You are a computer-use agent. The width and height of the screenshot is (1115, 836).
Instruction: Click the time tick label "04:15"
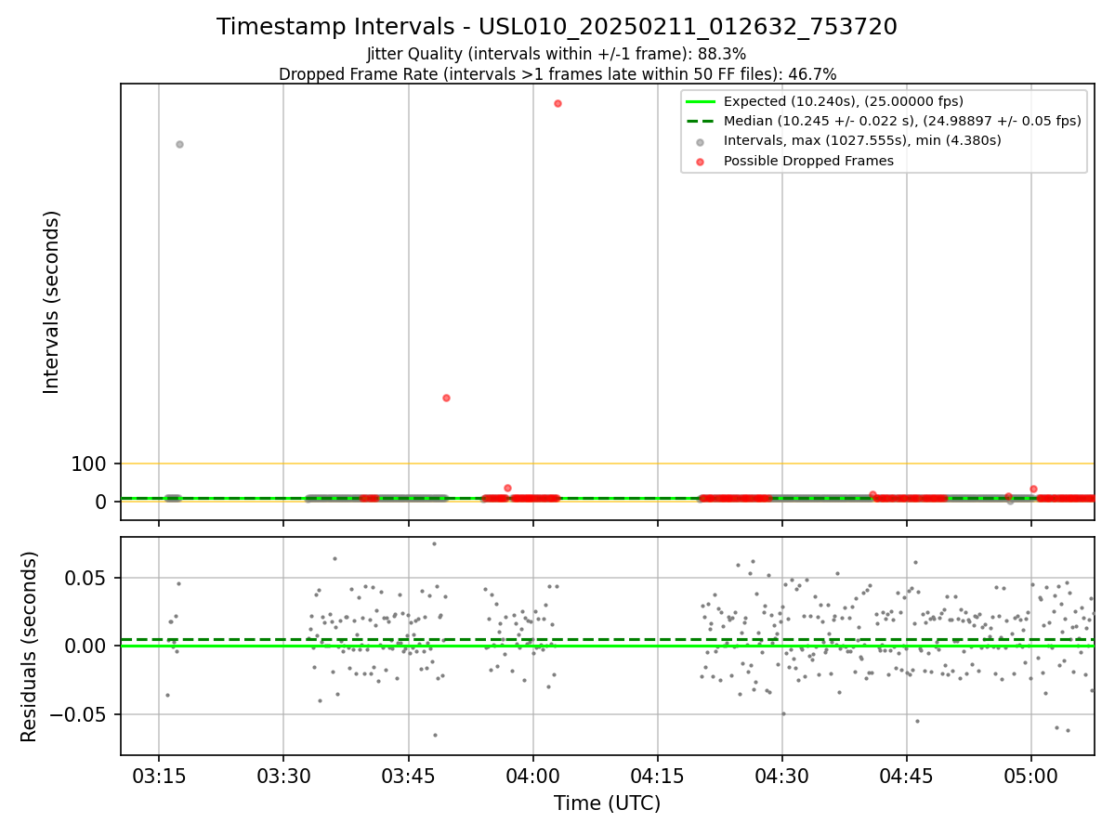click(658, 776)
